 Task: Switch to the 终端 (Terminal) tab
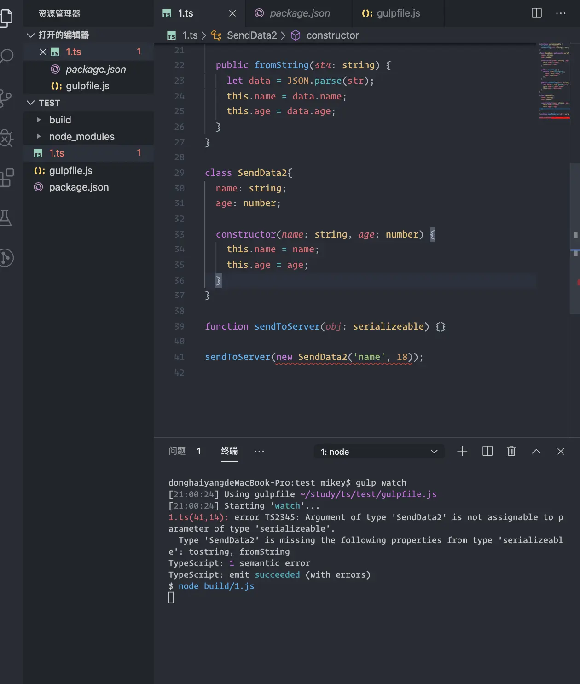point(229,451)
